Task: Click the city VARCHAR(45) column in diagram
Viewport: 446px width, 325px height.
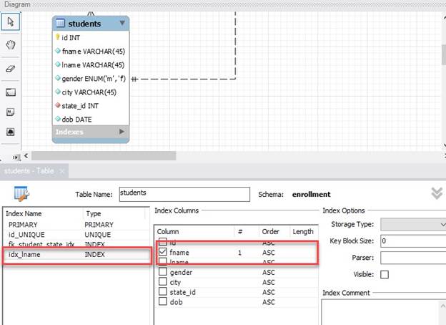Action: tap(89, 92)
